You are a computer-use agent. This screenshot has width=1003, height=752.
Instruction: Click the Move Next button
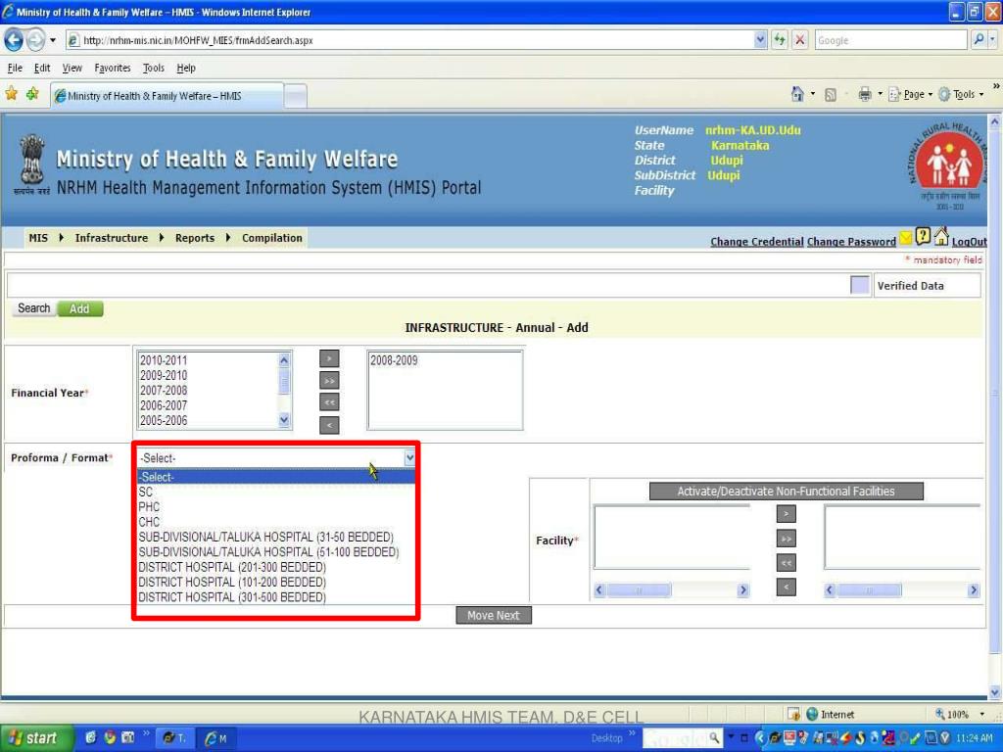(494, 615)
